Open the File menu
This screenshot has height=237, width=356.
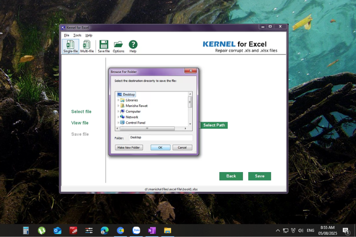click(66, 35)
